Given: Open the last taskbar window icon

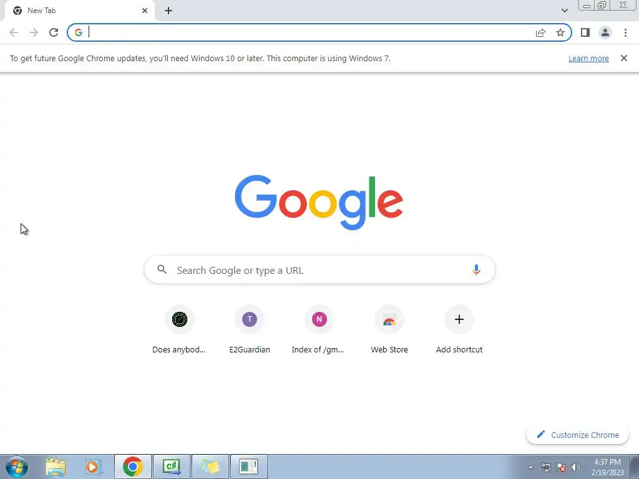Looking at the screenshot, I should [248, 467].
